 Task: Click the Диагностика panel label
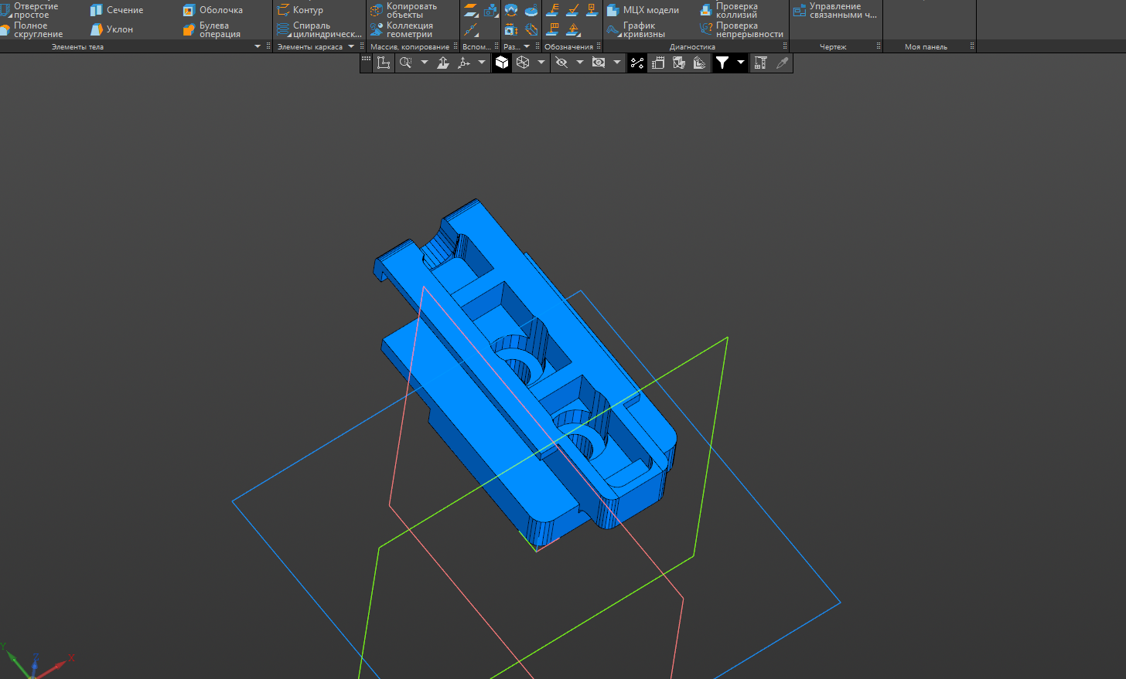coord(692,46)
